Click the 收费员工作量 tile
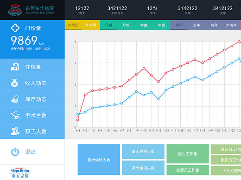 click(188, 170)
